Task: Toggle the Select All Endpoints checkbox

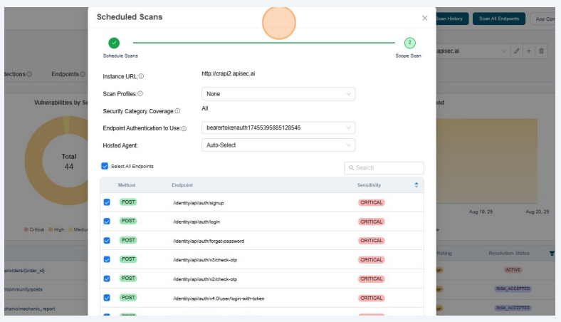Action: pos(105,167)
